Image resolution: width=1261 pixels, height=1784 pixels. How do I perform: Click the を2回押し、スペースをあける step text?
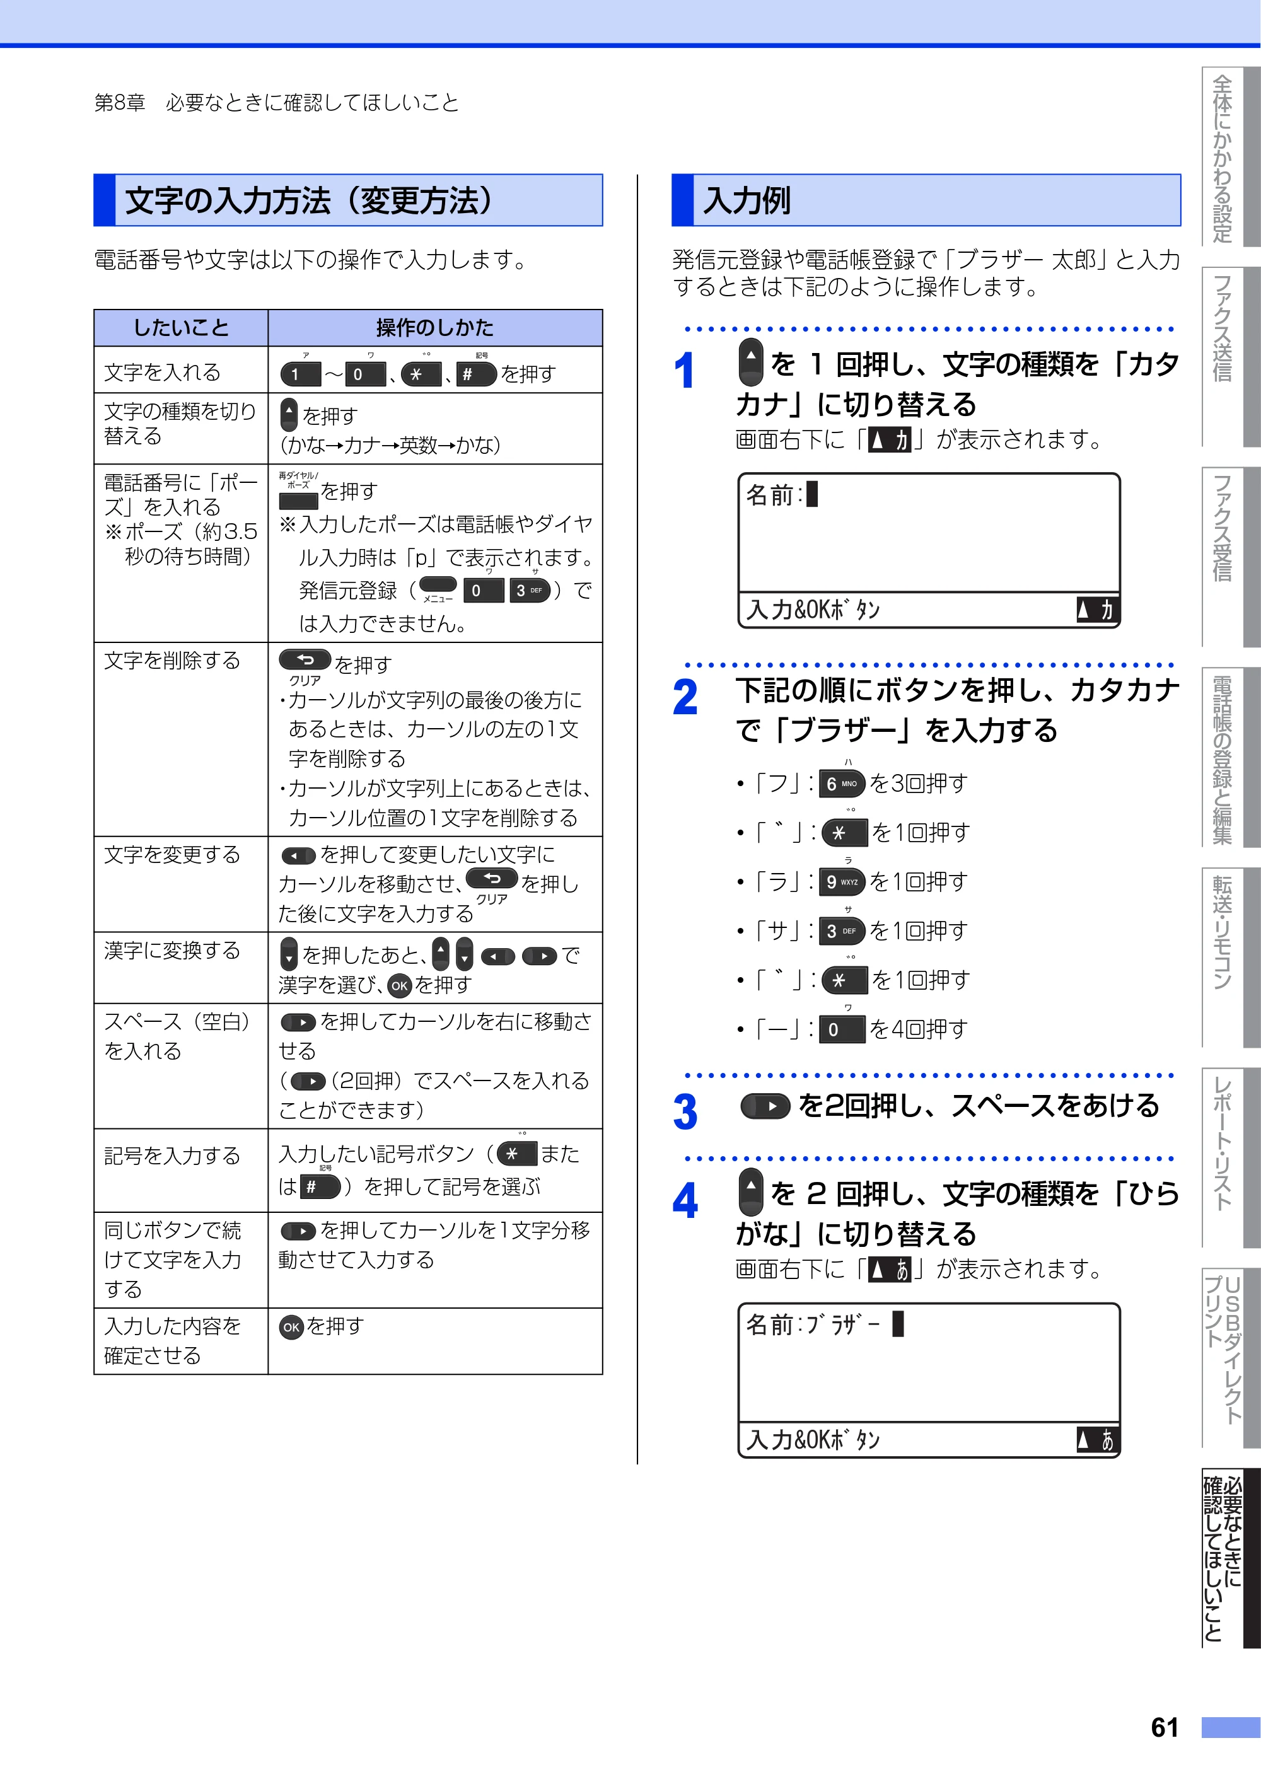pos(979,1106)
